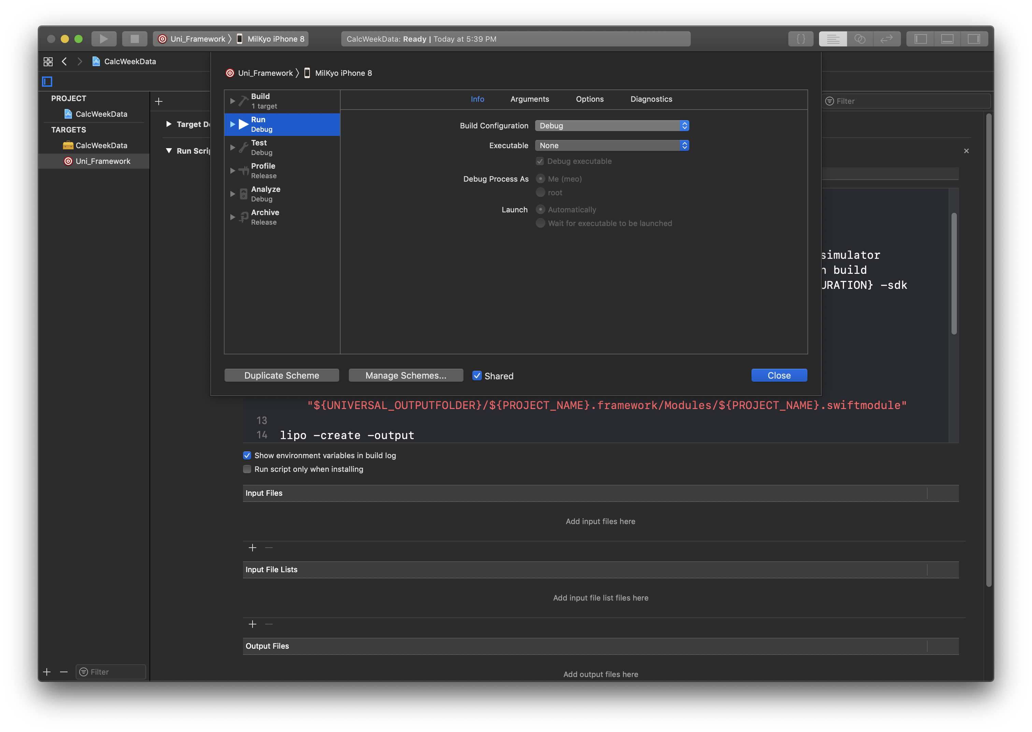Click the Run (play) toolbar button
This screenshot has width=1032, height=732.
(x=104, y=39)
